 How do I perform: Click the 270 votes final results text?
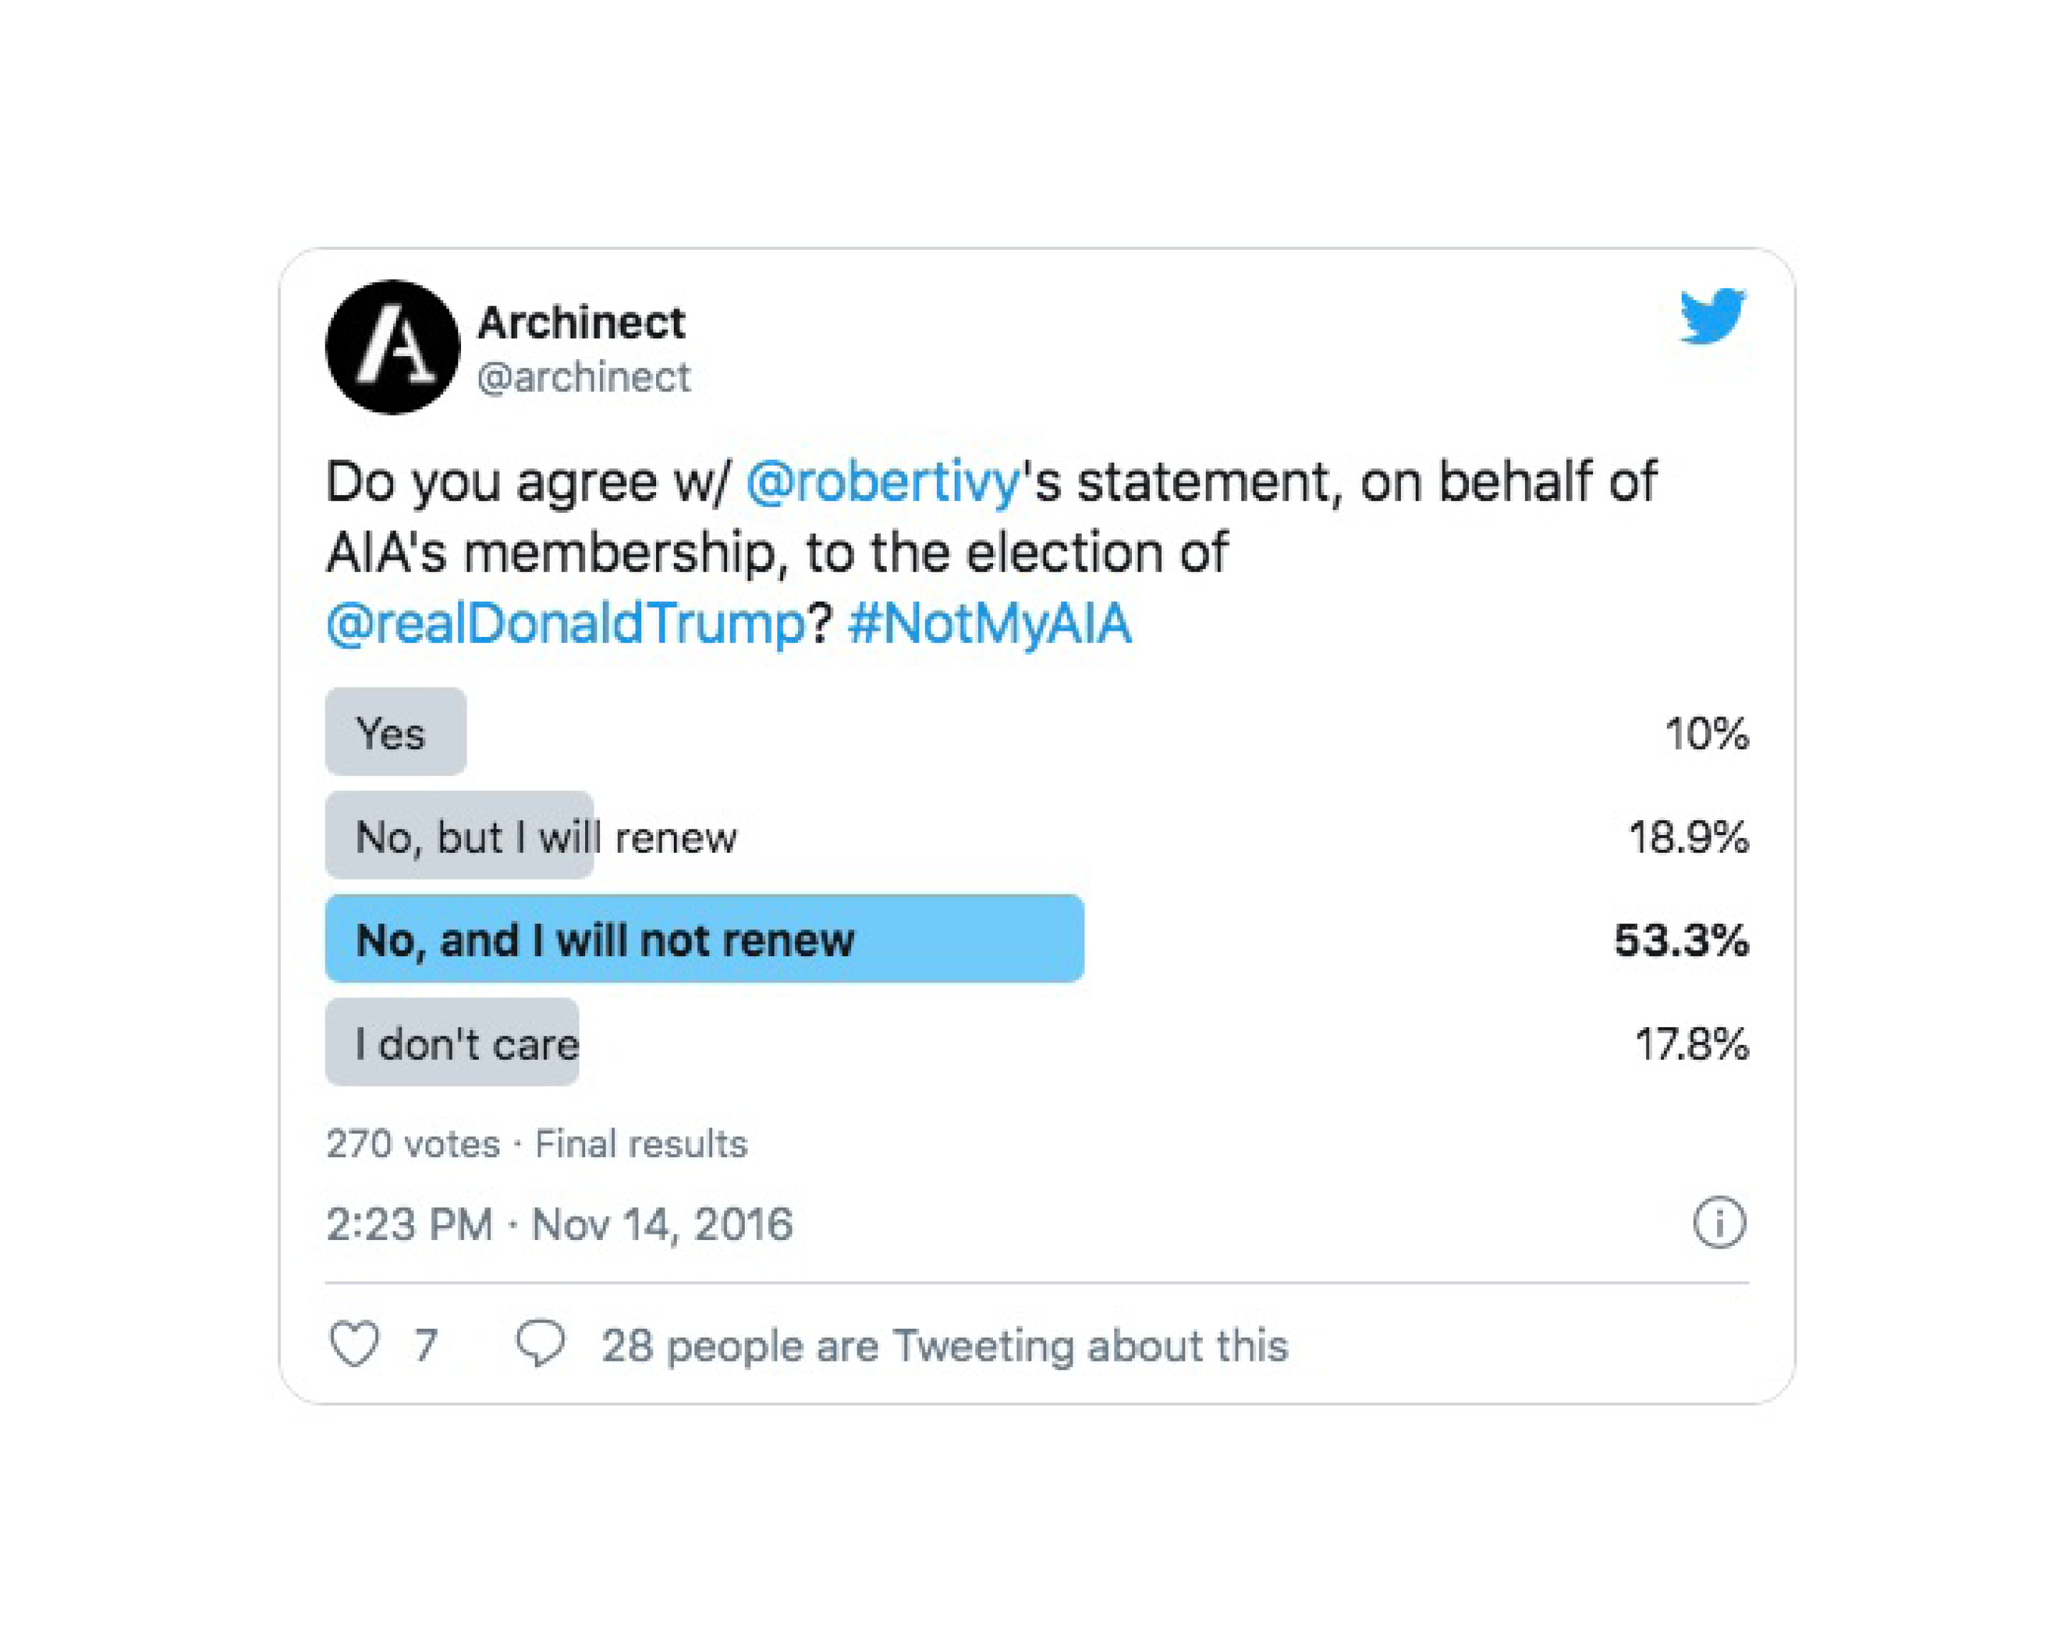coord(536,1144)
